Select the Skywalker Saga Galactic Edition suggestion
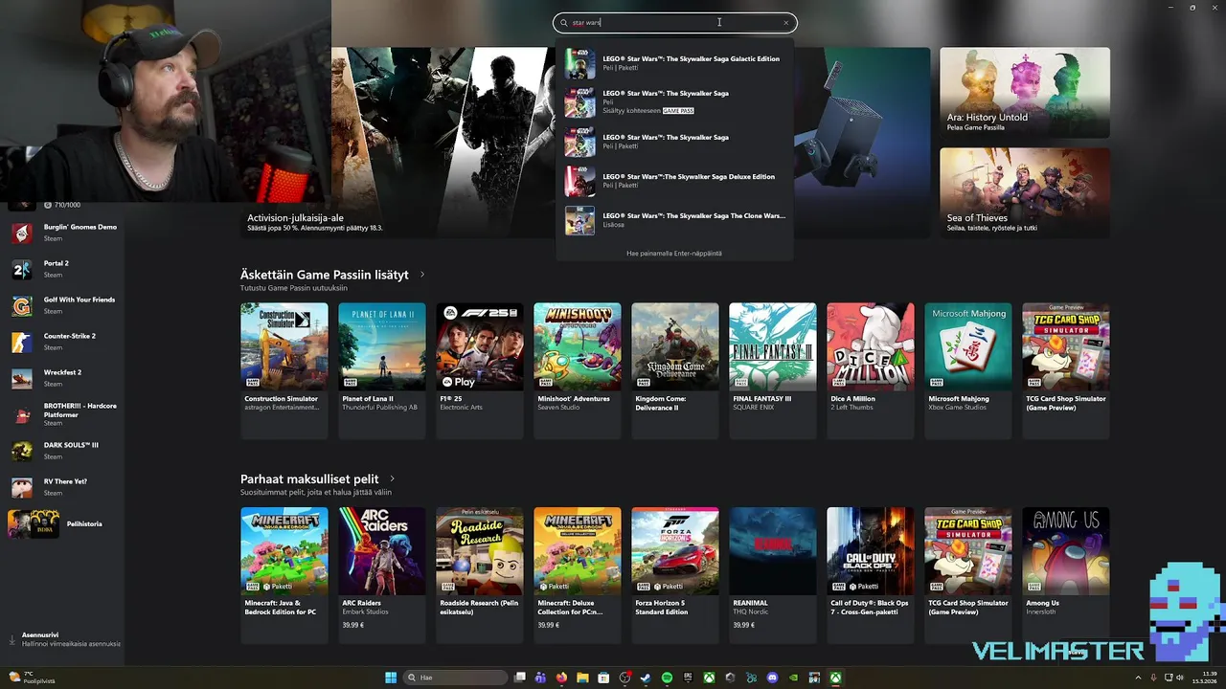The height and width of the screenshot is (689, 1226). [x=674, y=63]
